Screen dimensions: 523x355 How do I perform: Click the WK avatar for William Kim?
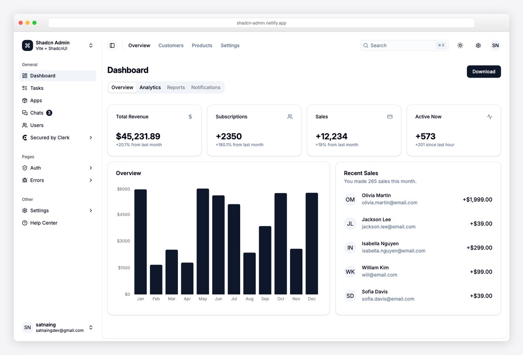(x=350, y=272)
